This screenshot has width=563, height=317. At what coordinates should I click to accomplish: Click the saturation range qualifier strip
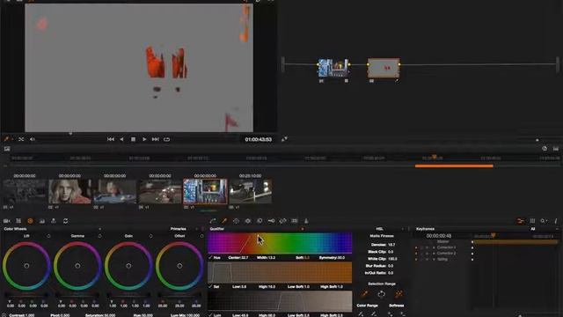tap(280, 272)
